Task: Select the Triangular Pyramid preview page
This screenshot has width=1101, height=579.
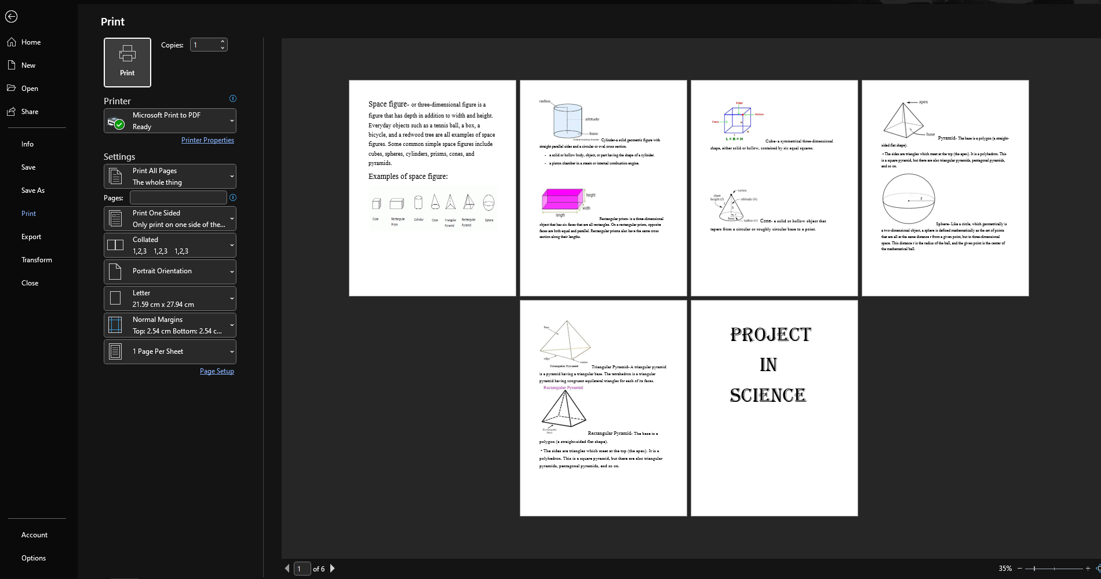Action: (603, 408)
